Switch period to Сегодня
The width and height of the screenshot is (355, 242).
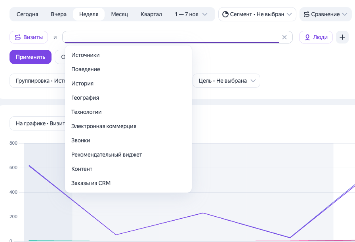click(x=27, y=14)
